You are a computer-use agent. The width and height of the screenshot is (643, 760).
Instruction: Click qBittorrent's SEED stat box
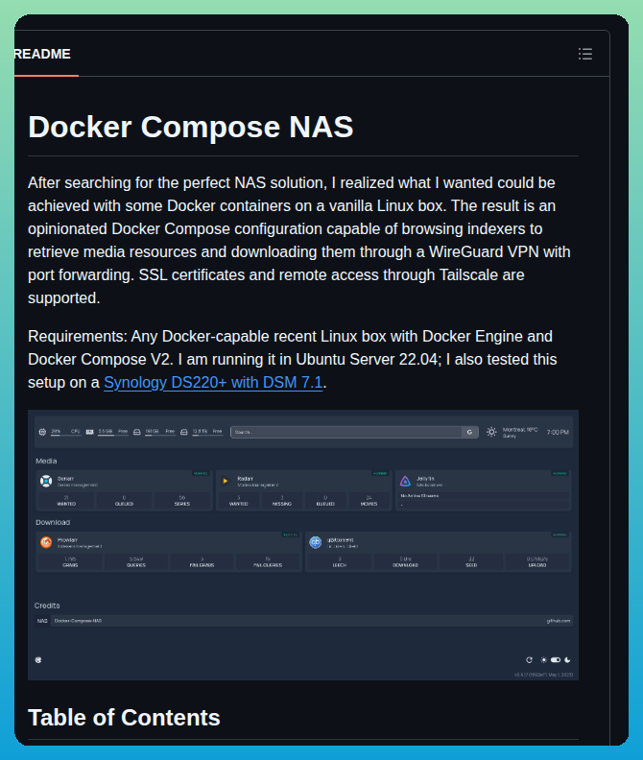(x=471, y=561)
